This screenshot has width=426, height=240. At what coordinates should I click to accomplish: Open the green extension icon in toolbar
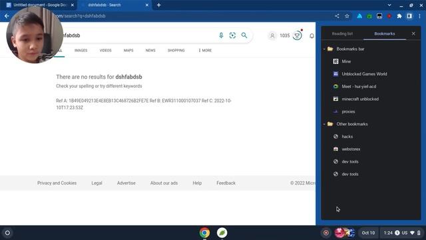369,16
